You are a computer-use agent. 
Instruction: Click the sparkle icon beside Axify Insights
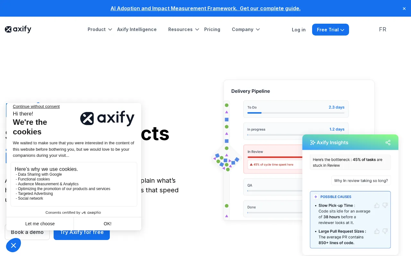tap(312, 143)
